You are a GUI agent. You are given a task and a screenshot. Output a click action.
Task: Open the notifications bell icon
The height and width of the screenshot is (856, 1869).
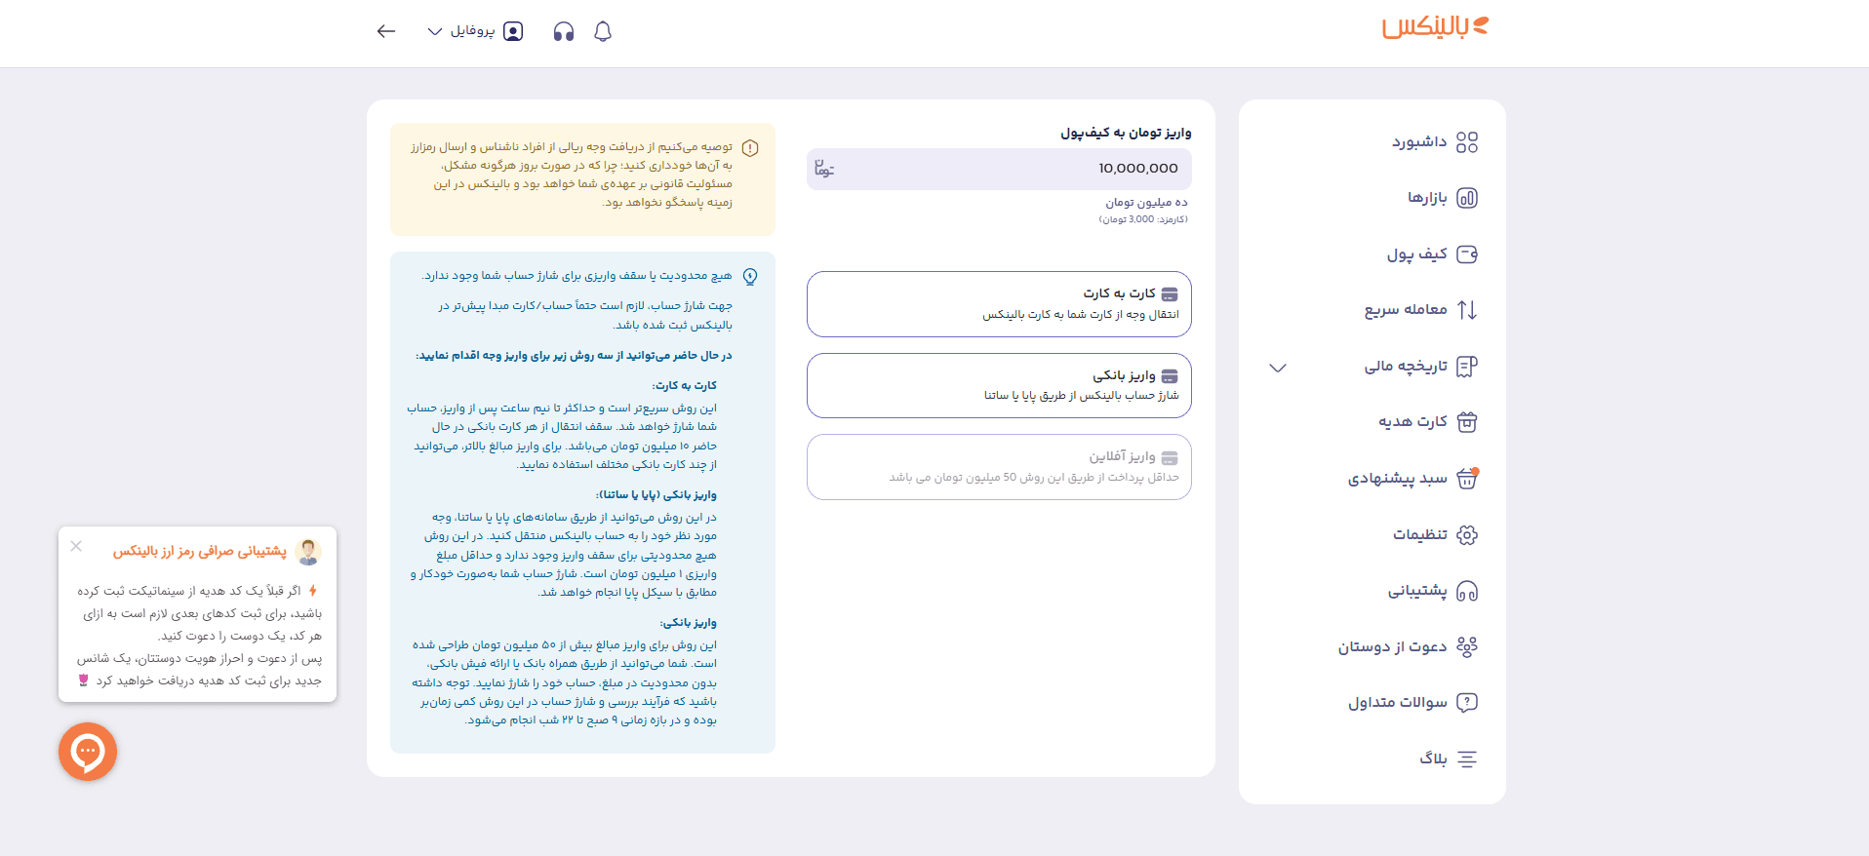tap(603, 31)
